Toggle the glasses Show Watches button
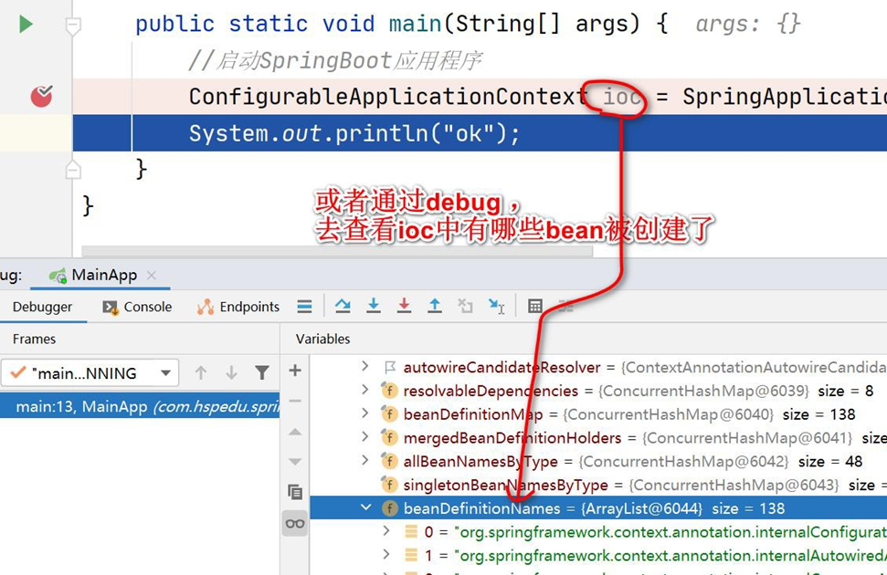Image resolution: width=887 pixels, height=575 pixels. [x=295, y=523]
